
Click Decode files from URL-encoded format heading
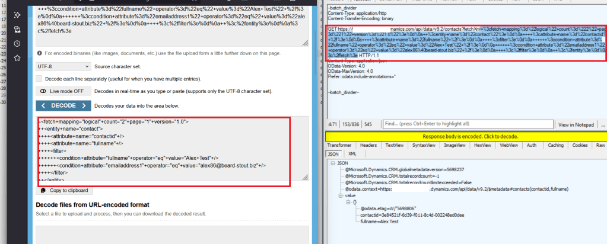point(93,204)
